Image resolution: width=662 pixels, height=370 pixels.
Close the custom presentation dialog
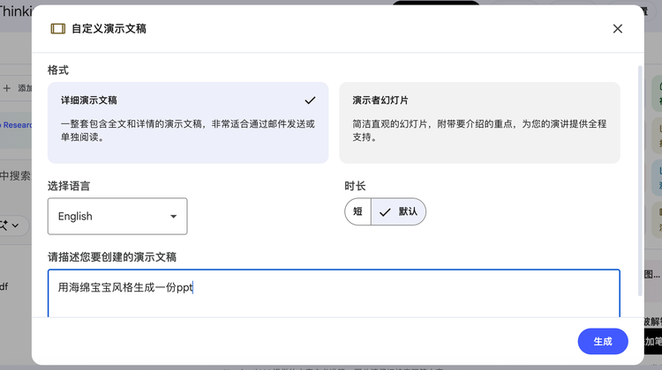pyautogui.click(x=617, y=29)
